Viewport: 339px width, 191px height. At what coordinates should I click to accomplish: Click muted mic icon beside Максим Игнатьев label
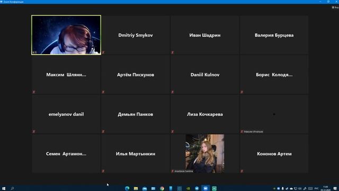(242, 132)
